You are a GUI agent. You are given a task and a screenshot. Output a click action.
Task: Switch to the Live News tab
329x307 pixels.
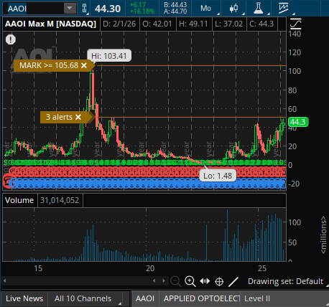tap(24, 298)
